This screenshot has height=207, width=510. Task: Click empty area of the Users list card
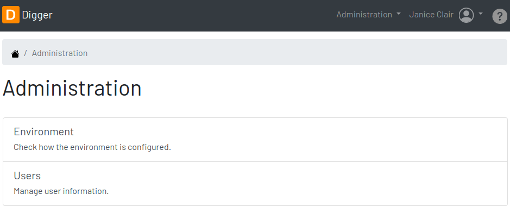[x=325, y=184]
